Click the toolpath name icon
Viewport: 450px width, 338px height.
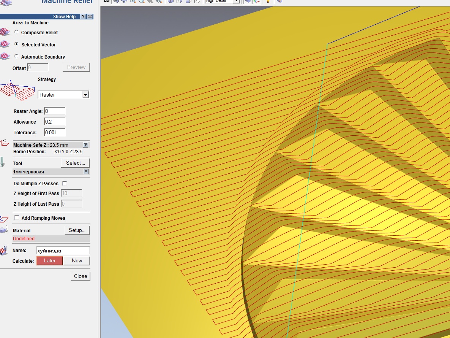pos(4,250)
